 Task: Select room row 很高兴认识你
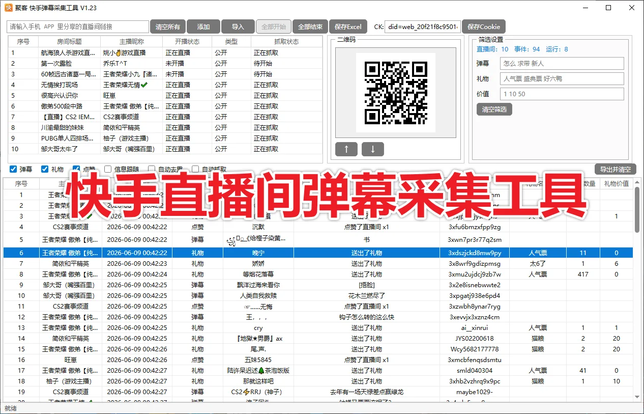[x=165, y=95]
